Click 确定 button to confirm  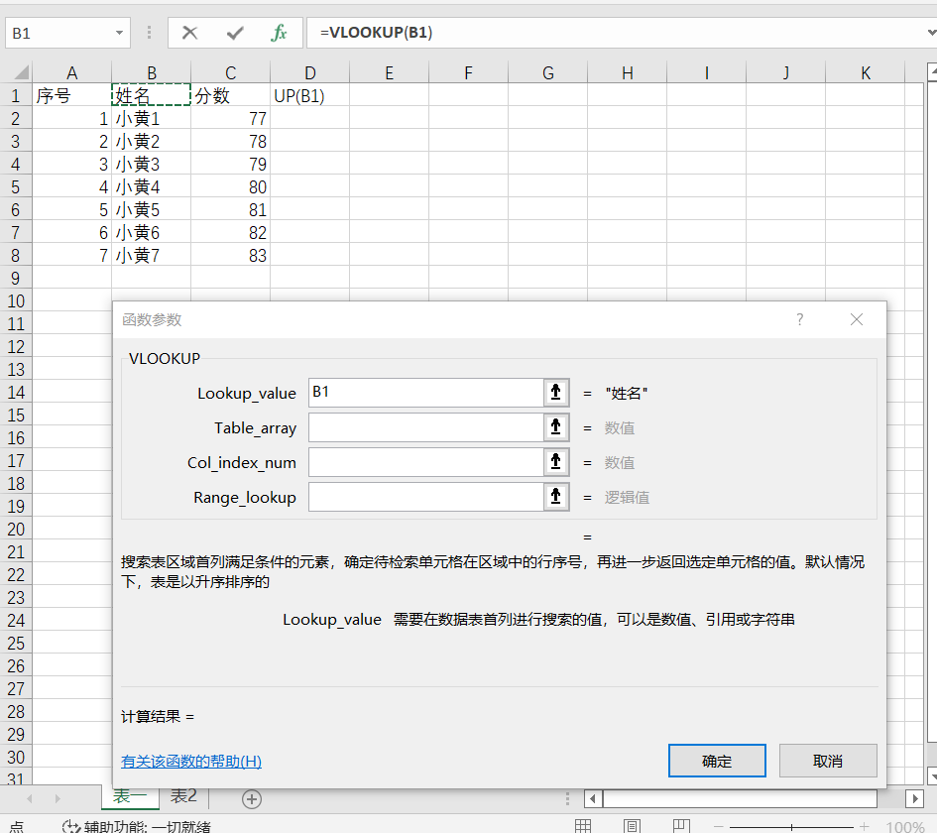(717, 761)
